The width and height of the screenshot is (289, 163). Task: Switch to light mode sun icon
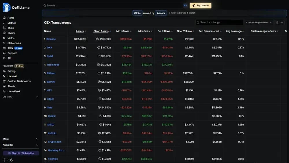click(x=4, y=160)
